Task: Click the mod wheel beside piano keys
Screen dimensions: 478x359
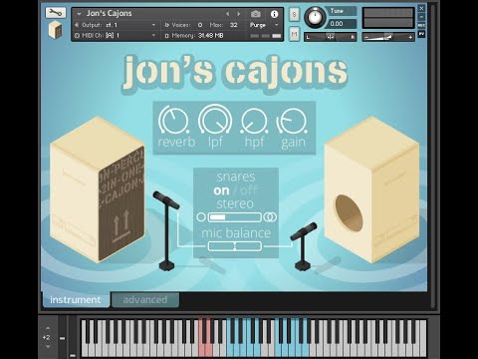Action: tap(73, 338)
